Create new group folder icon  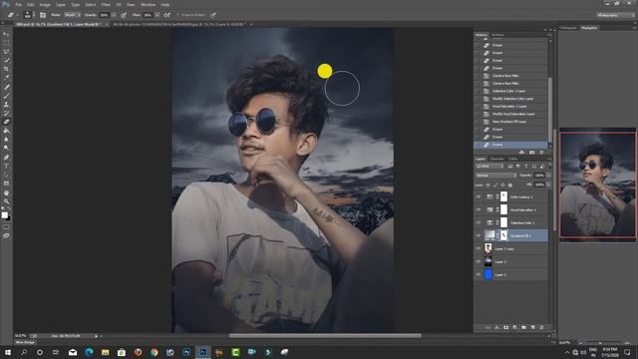[x=523, y=327]
